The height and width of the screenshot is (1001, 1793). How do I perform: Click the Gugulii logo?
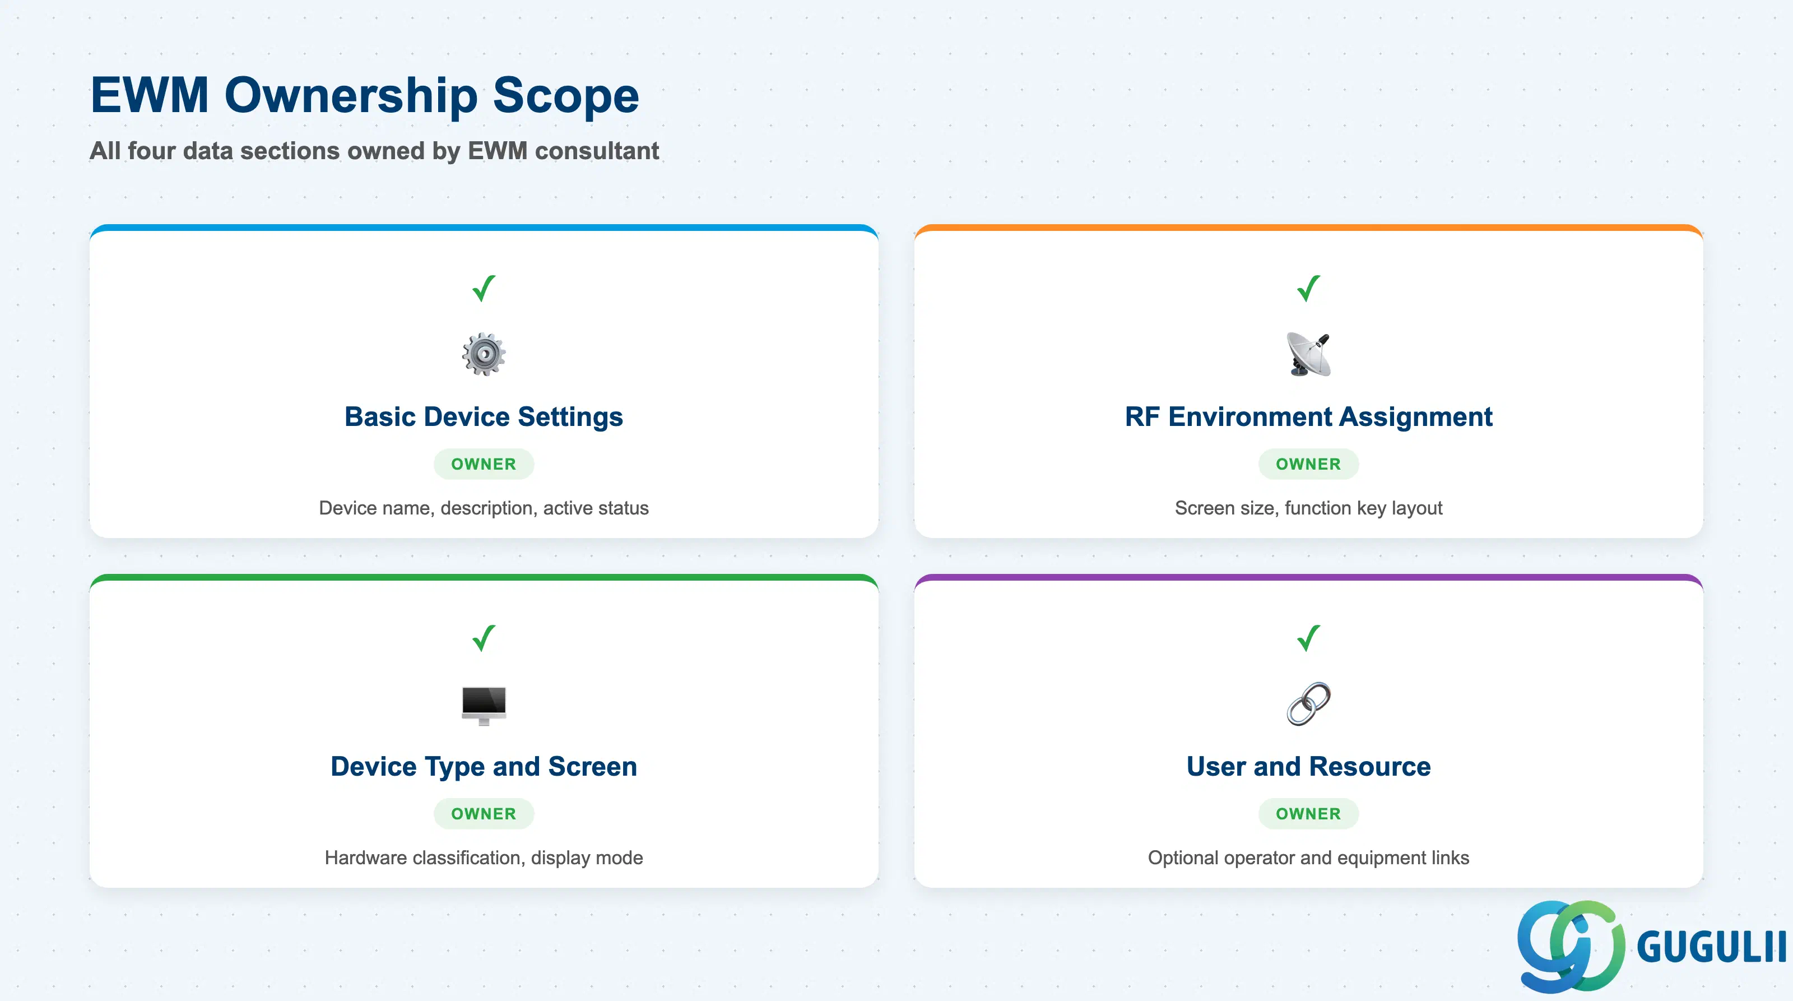click(1651, 946)
